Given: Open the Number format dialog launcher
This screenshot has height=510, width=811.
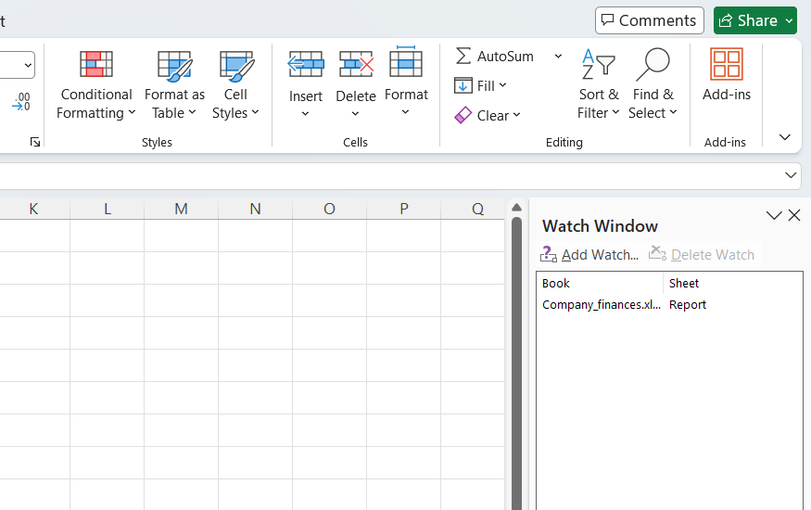Looking at the screenshot, I should [x=35, y=142].
